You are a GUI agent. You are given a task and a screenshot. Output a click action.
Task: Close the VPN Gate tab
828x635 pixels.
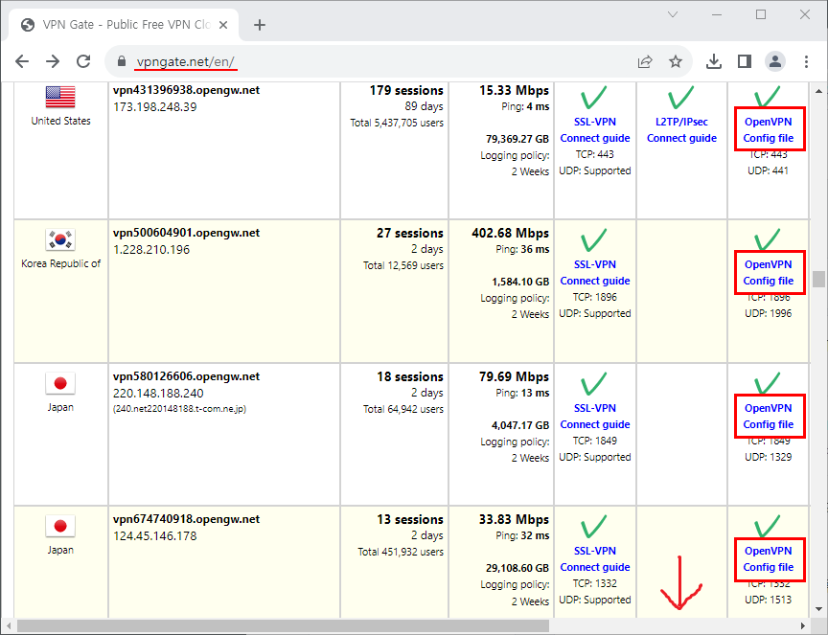[x=223, y=25]
